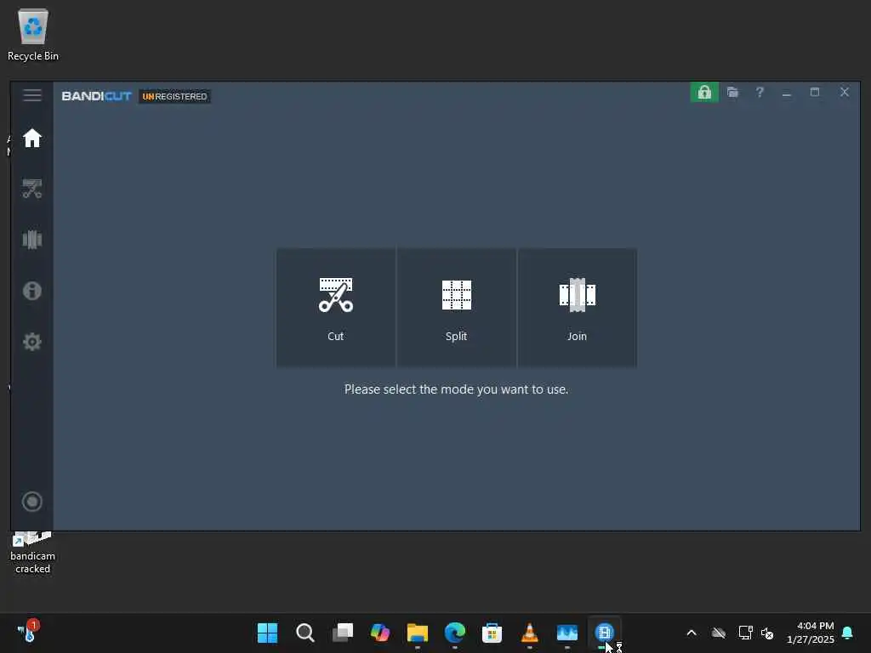871x653 pixels.
Task: Open the Cutter mode from the sidebar
Action: coord(32,189)
